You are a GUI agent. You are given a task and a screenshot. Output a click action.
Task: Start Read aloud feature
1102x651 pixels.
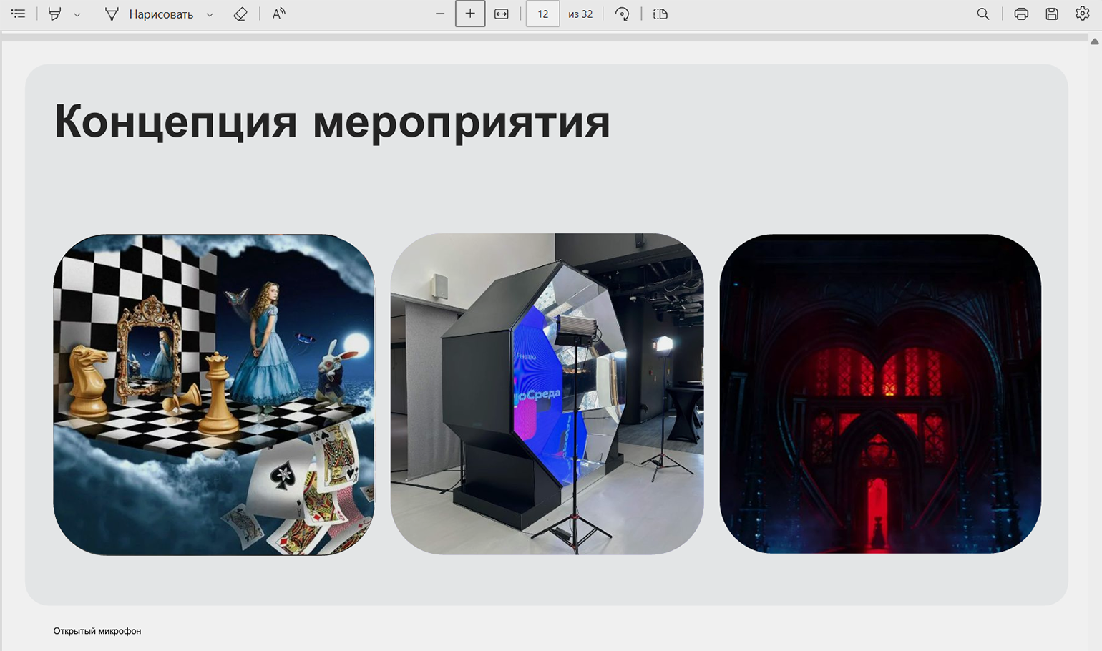coord(279,14)
